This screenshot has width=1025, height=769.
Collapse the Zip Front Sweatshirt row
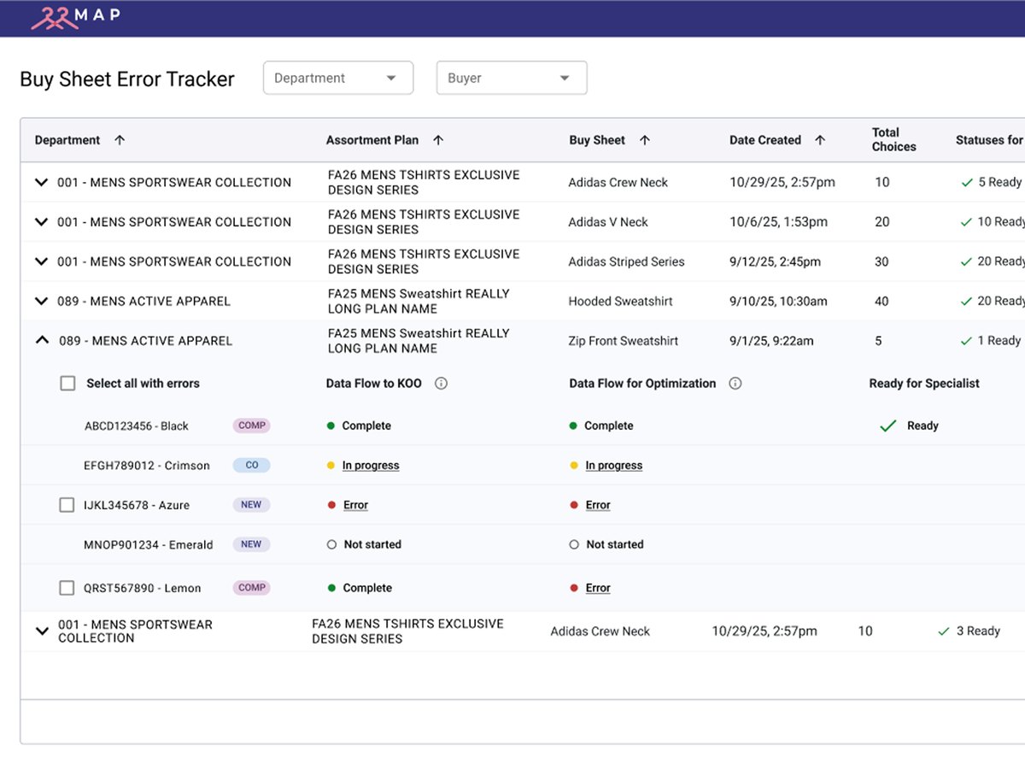pyautogui.click(x=41, y=340)
